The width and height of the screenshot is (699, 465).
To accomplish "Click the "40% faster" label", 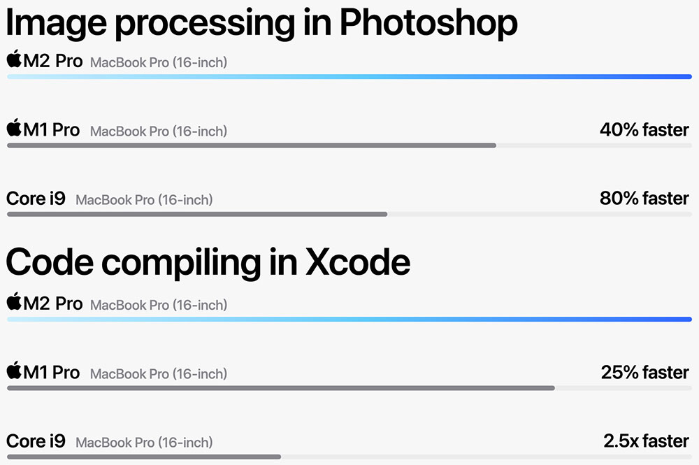I will point(644,129).
